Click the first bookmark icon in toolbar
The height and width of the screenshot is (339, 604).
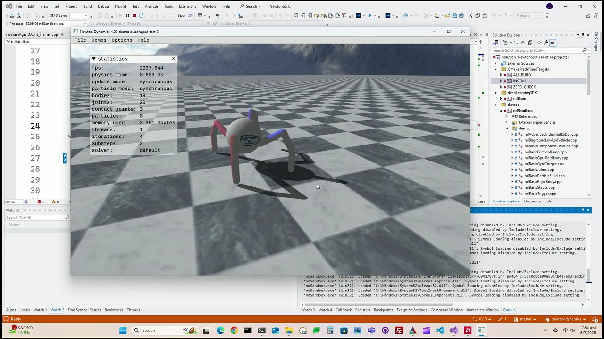click(x=296, y=16)
